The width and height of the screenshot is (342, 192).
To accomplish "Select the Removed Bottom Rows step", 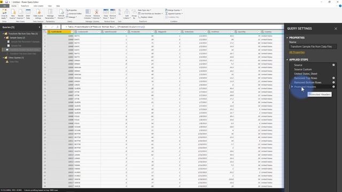I will tap(308, 82).
